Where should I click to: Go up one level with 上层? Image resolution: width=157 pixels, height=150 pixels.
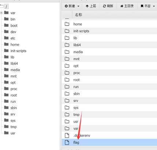pos(91,6)
